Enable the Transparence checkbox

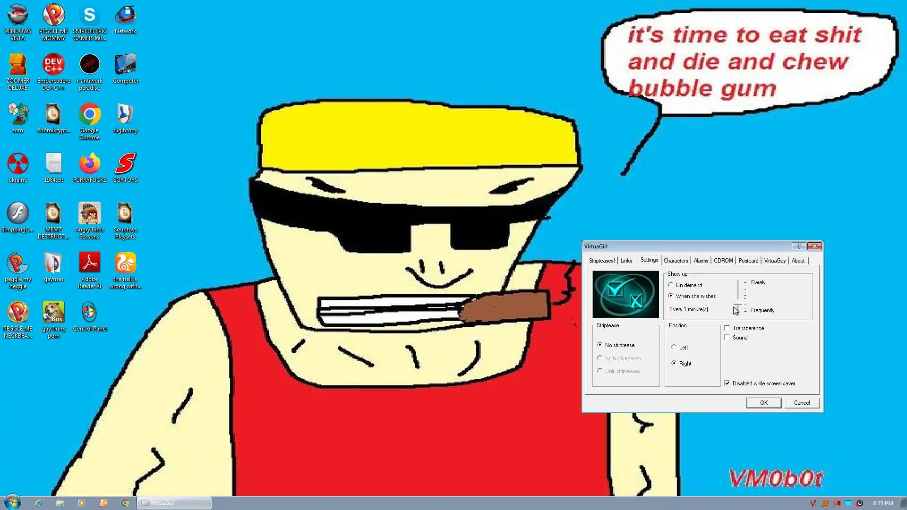coord(727,328)
